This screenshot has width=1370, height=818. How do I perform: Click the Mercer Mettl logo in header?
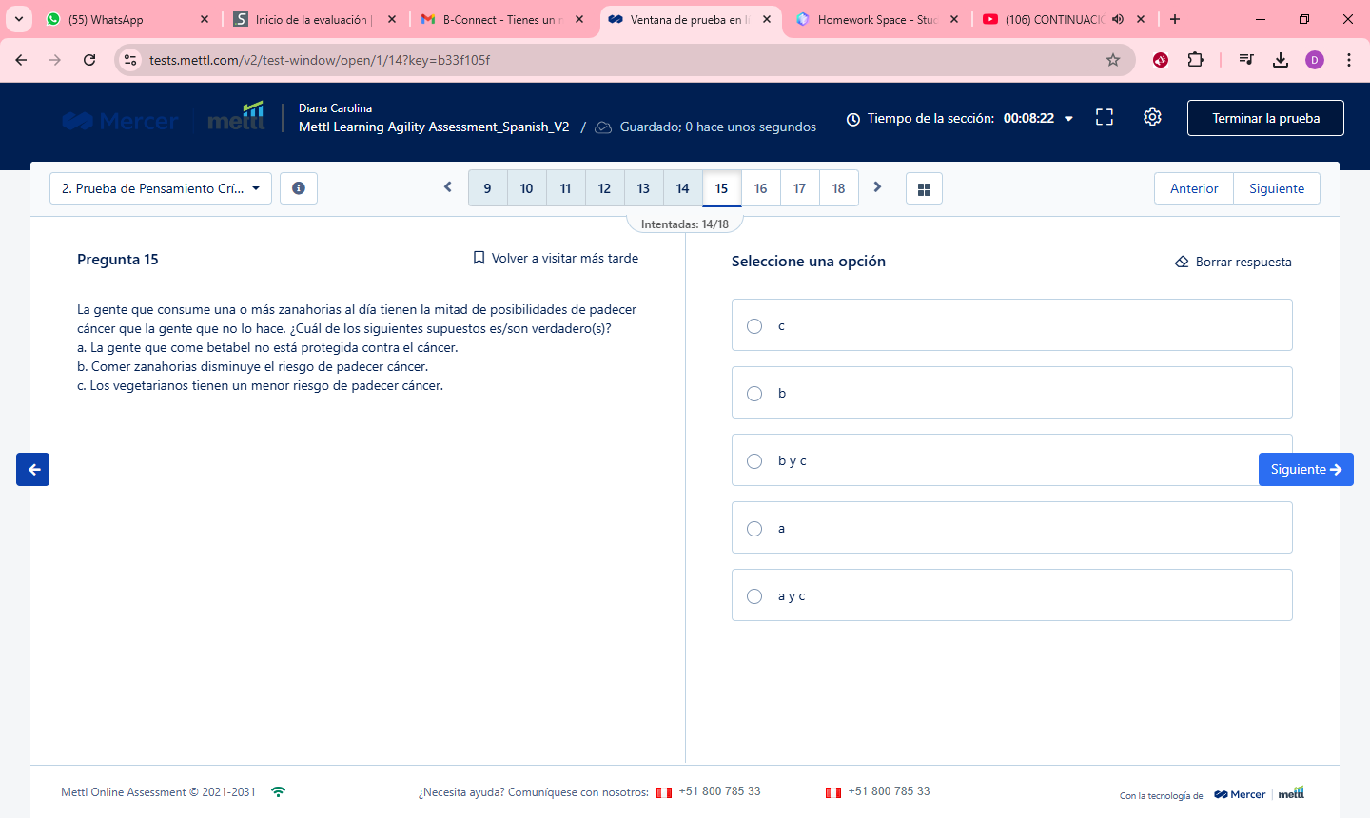coord(164,118)
